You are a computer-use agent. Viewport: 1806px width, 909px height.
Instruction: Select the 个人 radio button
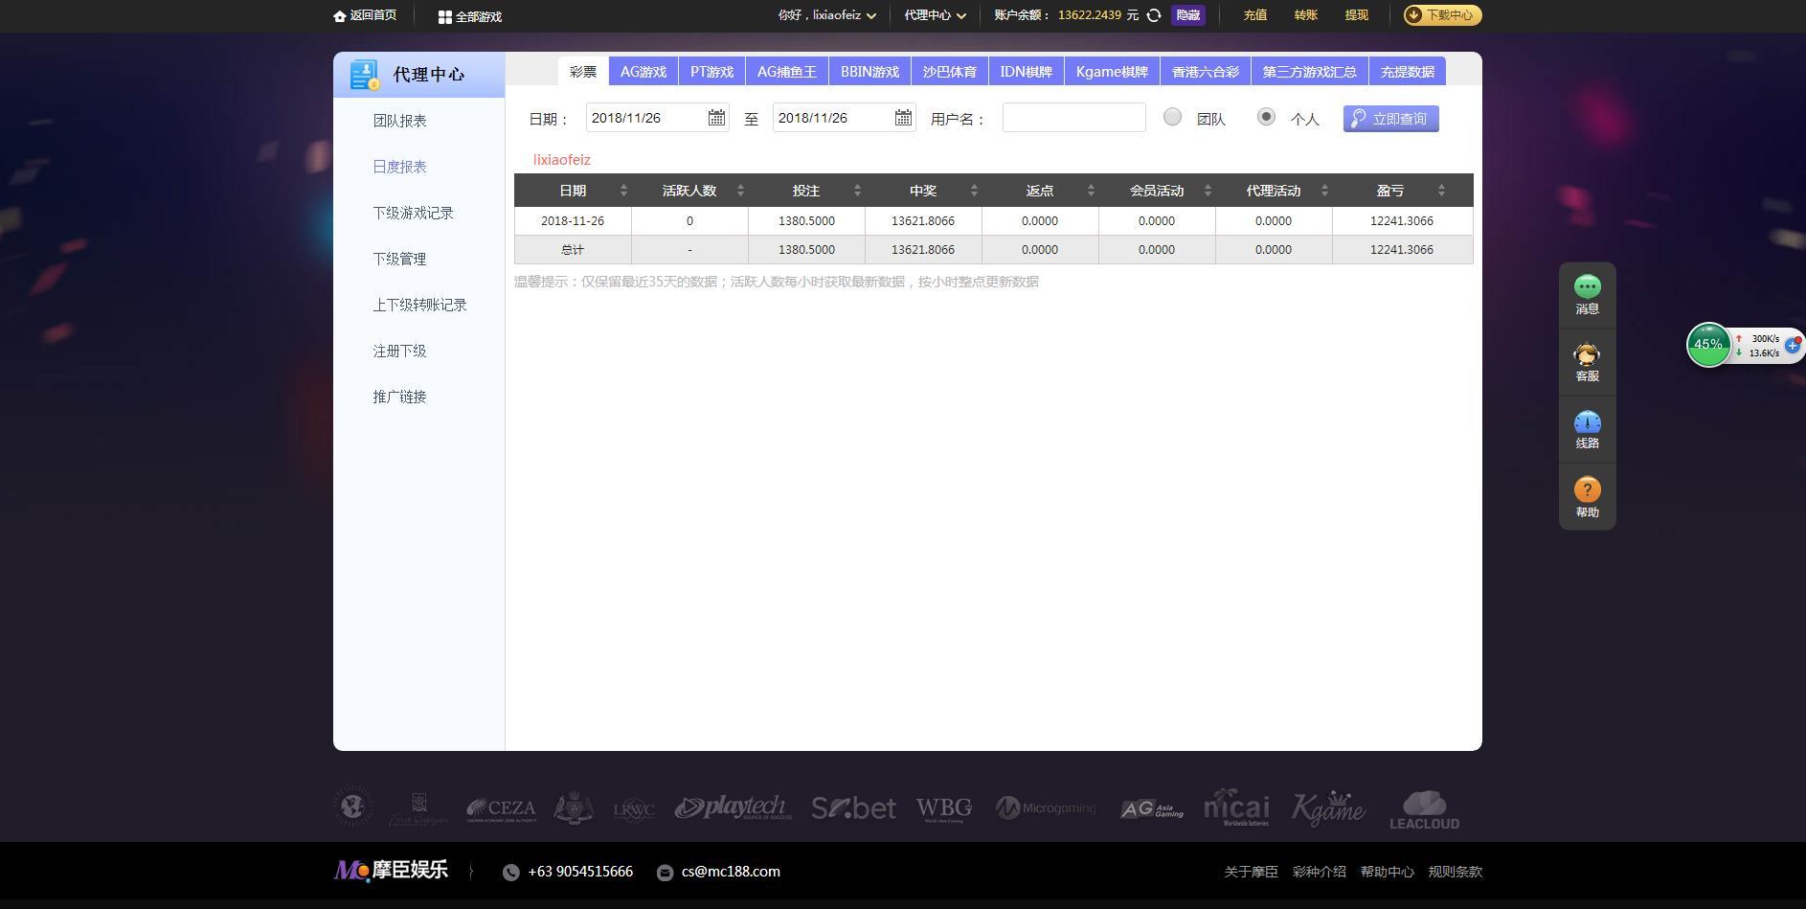(1266, 117)
